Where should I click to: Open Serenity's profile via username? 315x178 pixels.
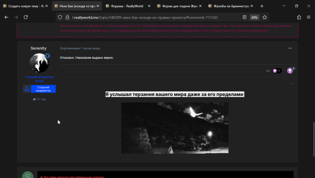tap(38, 48)
